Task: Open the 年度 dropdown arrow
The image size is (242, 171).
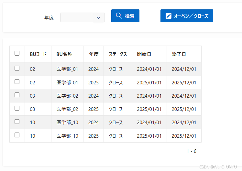Action: pos(98,17)
